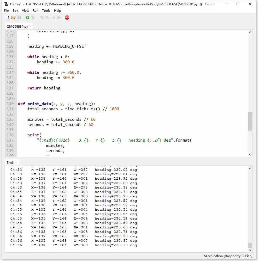Click the Shell scrollbar down arrow
This screenshot has height=261, width=258.
[250, 250]
